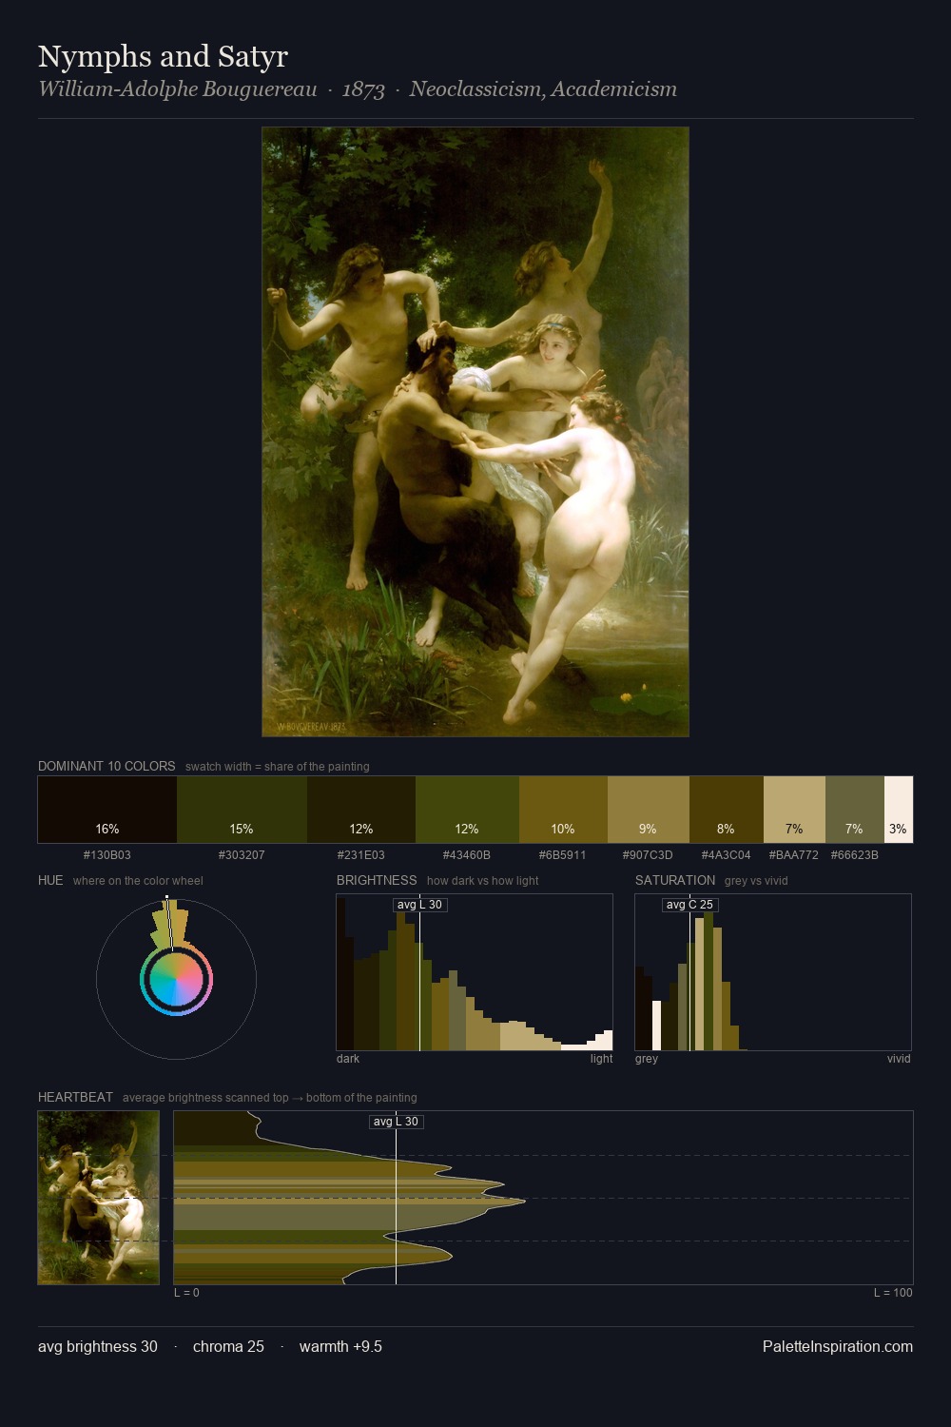
Task: Choose the #907C3D tan swatch
Action: click(648, 810)
